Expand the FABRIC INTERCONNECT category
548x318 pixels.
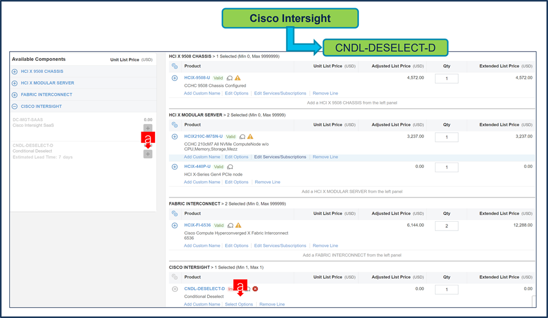(15, 95)
